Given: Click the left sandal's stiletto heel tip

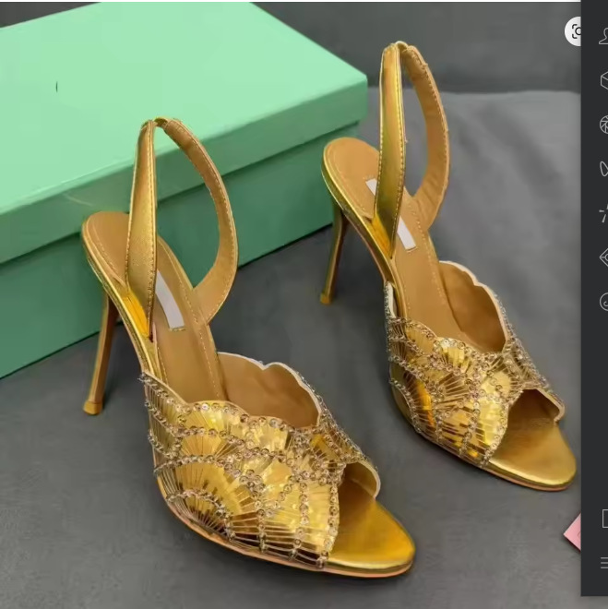Looking at the screenshot, I should pyautogui.click(x=91, y=408).
